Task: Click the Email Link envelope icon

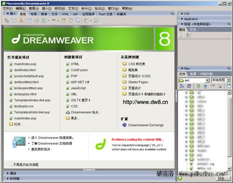Action: [14, 20]
